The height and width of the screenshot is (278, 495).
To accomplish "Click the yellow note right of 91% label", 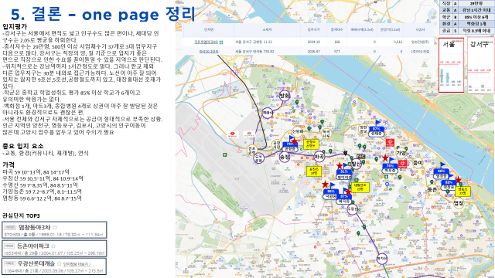I will pyautogui.click(x=360, y=187).
